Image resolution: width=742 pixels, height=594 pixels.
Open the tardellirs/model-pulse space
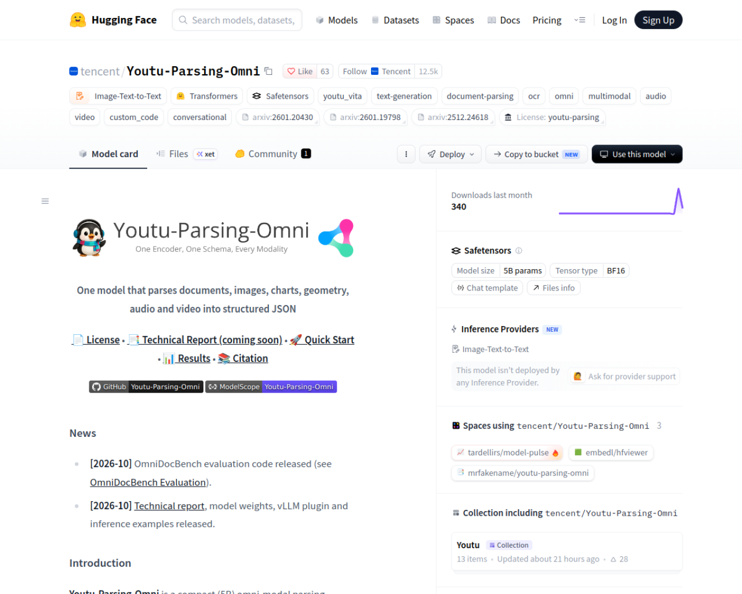coord(507,452)
